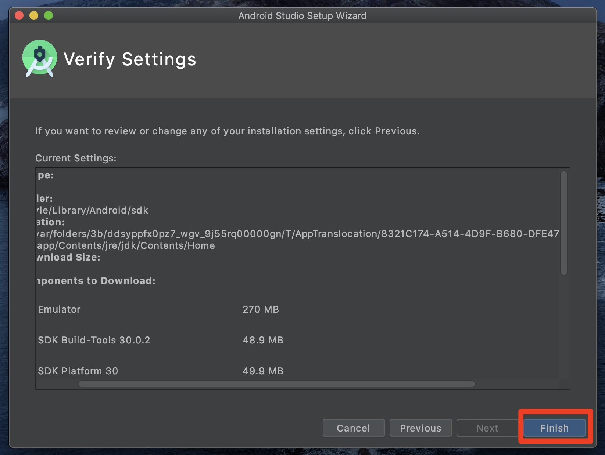Click the 49.9 MB size value

(x=263, y=371)
